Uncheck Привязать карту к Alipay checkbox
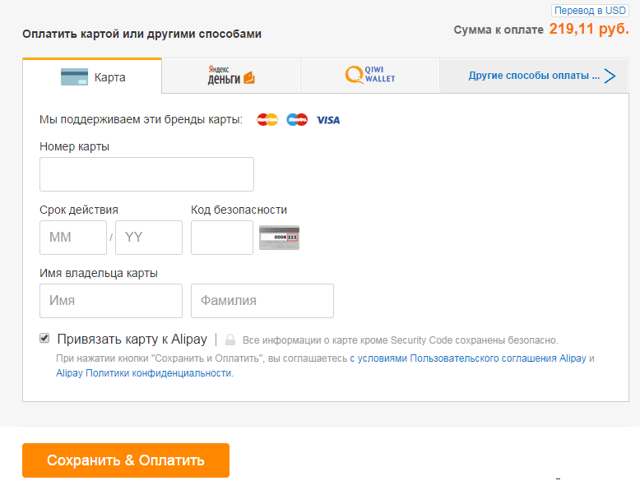The height and width of the screenshot is (490, 640). 44,338
